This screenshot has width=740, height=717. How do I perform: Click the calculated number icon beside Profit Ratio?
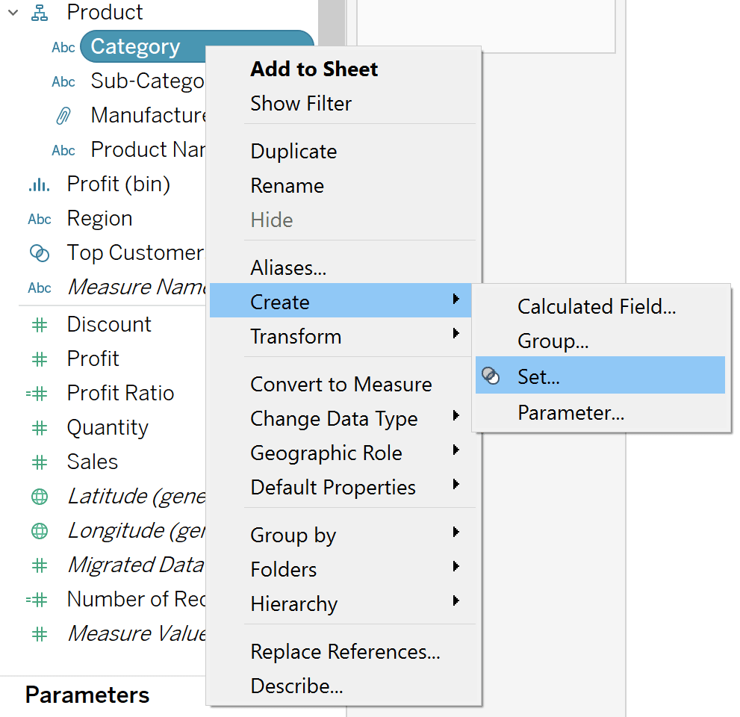37,393
